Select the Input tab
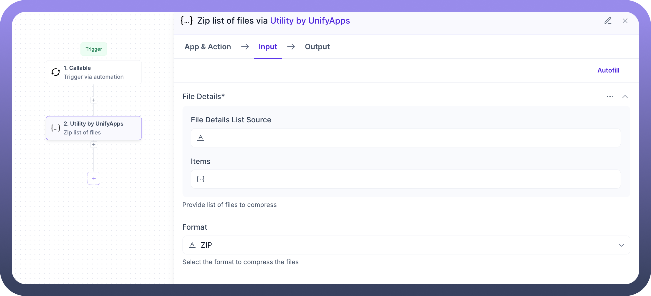The image size is (651, 296). pos(268,47)
